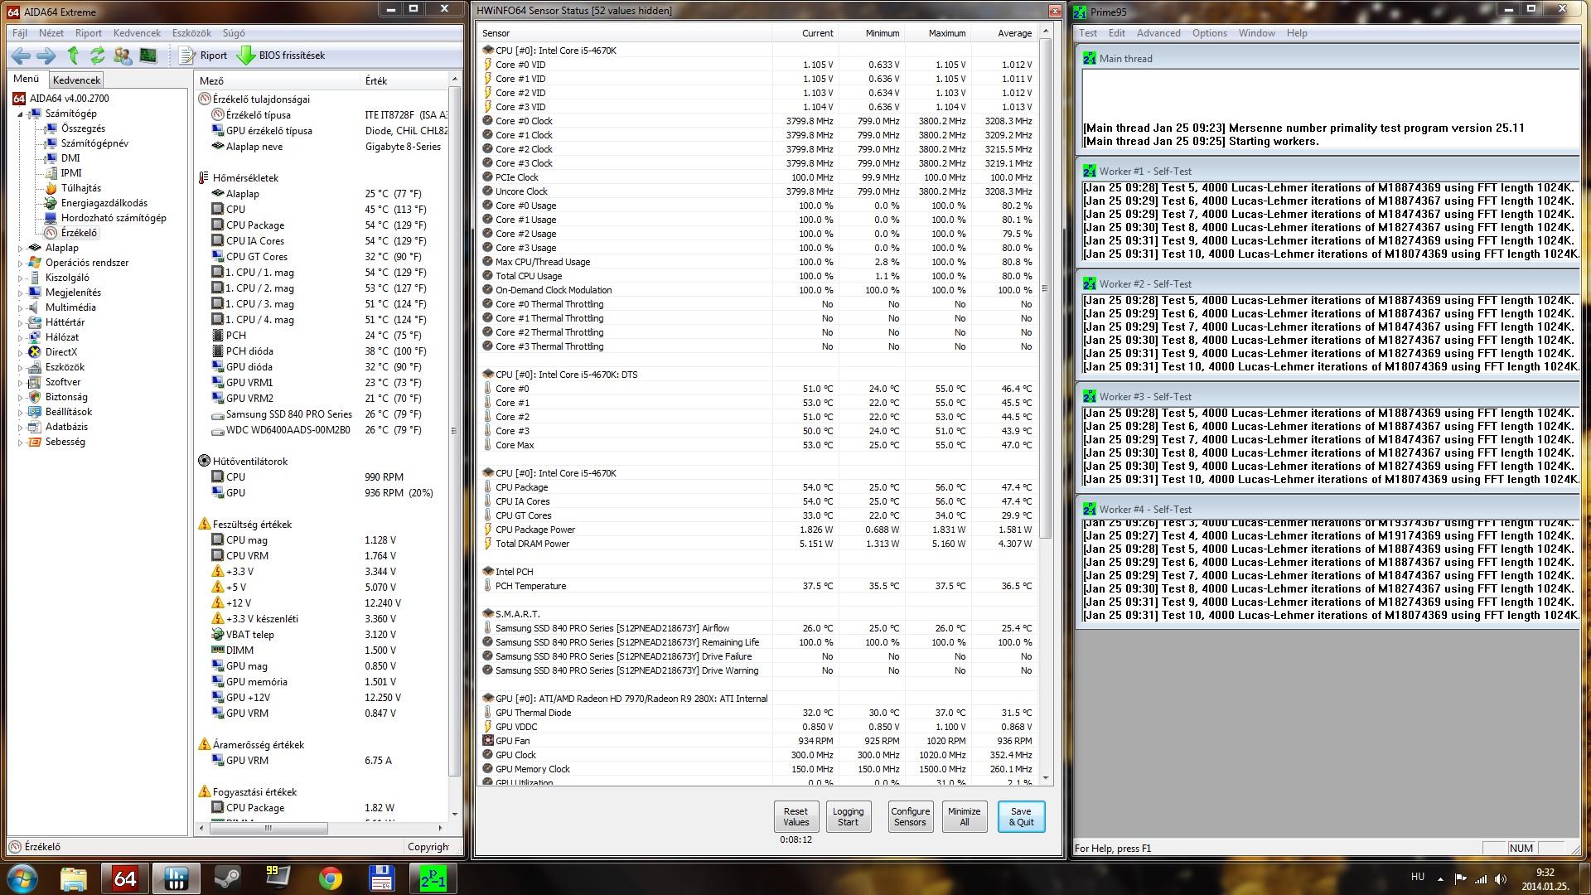Click the floppy disk taskbar icon
This screenshot has height=895, width=1591.
click(x=381, y=878)
